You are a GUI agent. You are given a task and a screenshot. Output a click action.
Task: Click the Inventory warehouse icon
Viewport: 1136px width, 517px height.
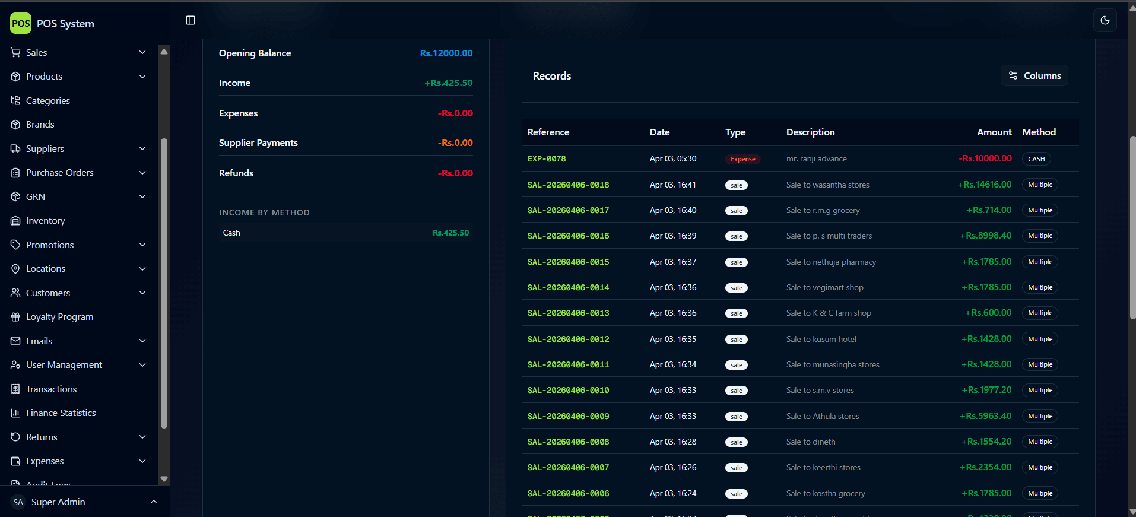click(15, 221)
